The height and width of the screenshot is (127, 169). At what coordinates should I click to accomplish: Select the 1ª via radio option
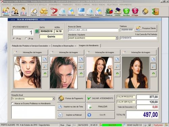14,39
